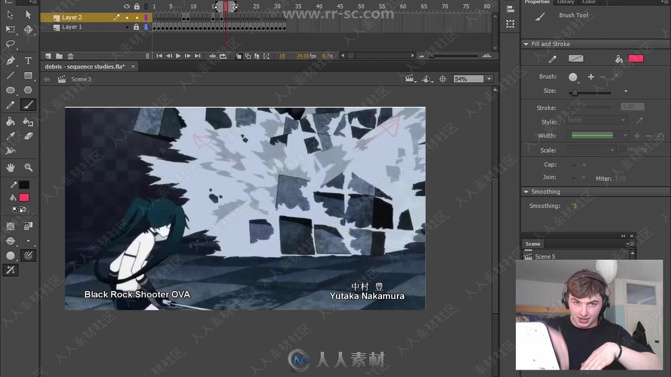Screen dimensions: 671x377
Task: Select the Rectangle tool
Action: pos(28,75)
